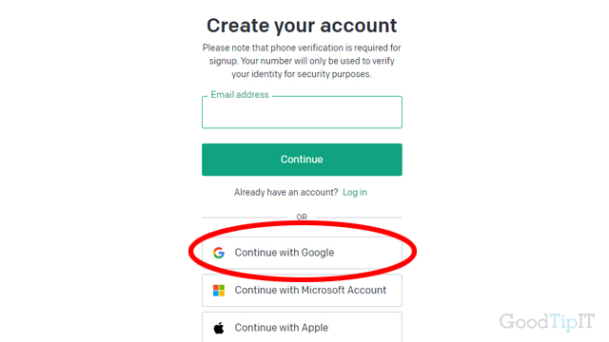
Task: Click the phone verification notice paragraph
Action: click(x=302, y=61)
